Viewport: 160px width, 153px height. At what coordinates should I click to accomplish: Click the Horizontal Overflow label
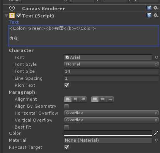click(36, 113)
